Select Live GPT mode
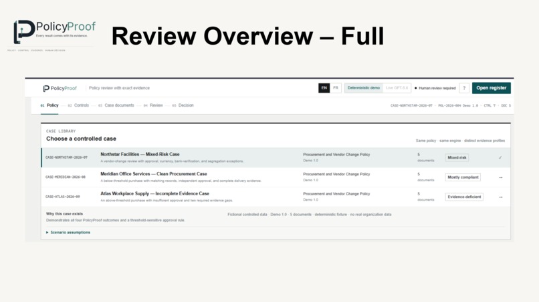The image size is (539, 302). [x=397, y=88]
